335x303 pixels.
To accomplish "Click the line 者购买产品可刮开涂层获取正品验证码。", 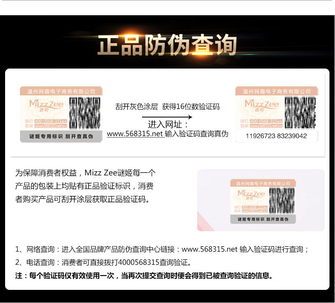I will [82, 199].
